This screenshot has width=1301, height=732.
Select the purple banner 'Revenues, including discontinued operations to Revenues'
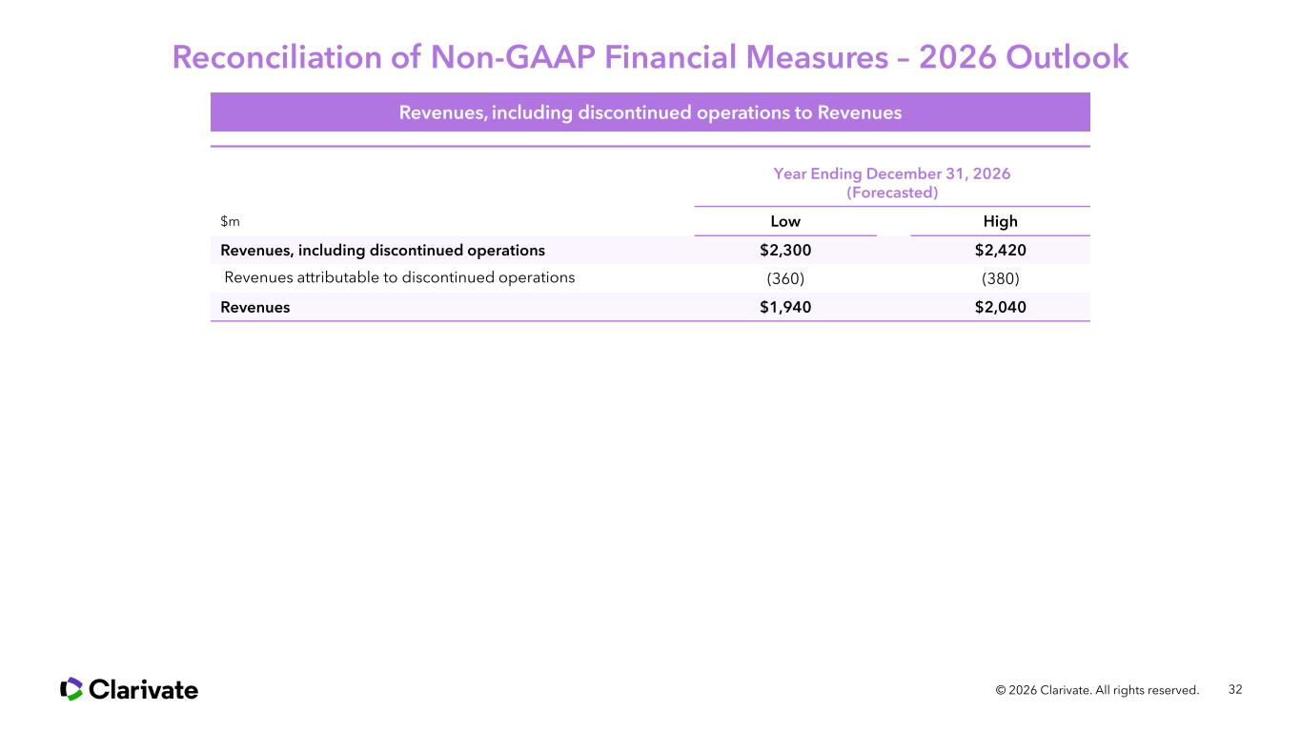(650, 112)
